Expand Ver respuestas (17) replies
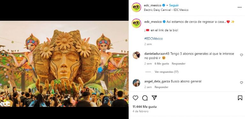Image resolution: width=245 pixels, height=119 pixels. click(167, 72)
